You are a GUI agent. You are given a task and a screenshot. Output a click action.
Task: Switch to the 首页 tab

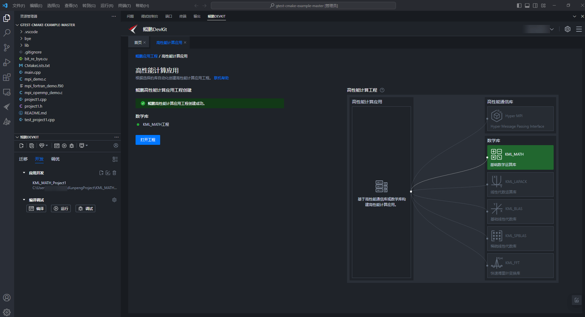[138, 42]
